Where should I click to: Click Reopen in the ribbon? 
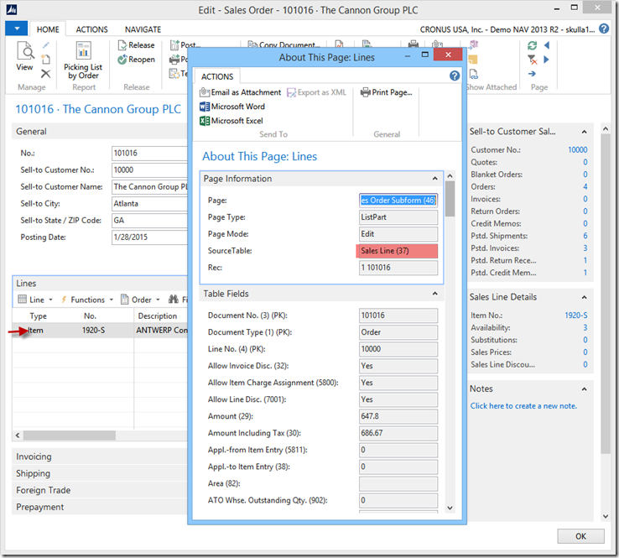point(136,60)
